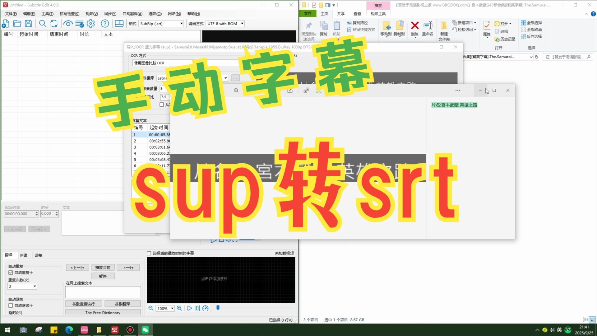Click the 谷歌翻译 button
Screen dimensions: 597x336
pos(122,304)
